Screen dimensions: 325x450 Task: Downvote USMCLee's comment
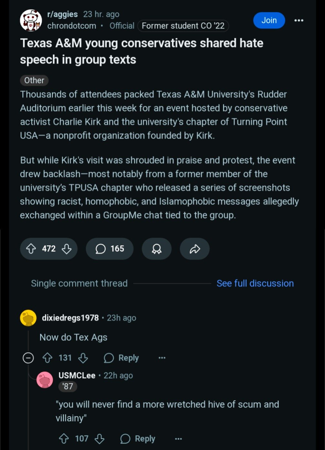coord(99,439)
